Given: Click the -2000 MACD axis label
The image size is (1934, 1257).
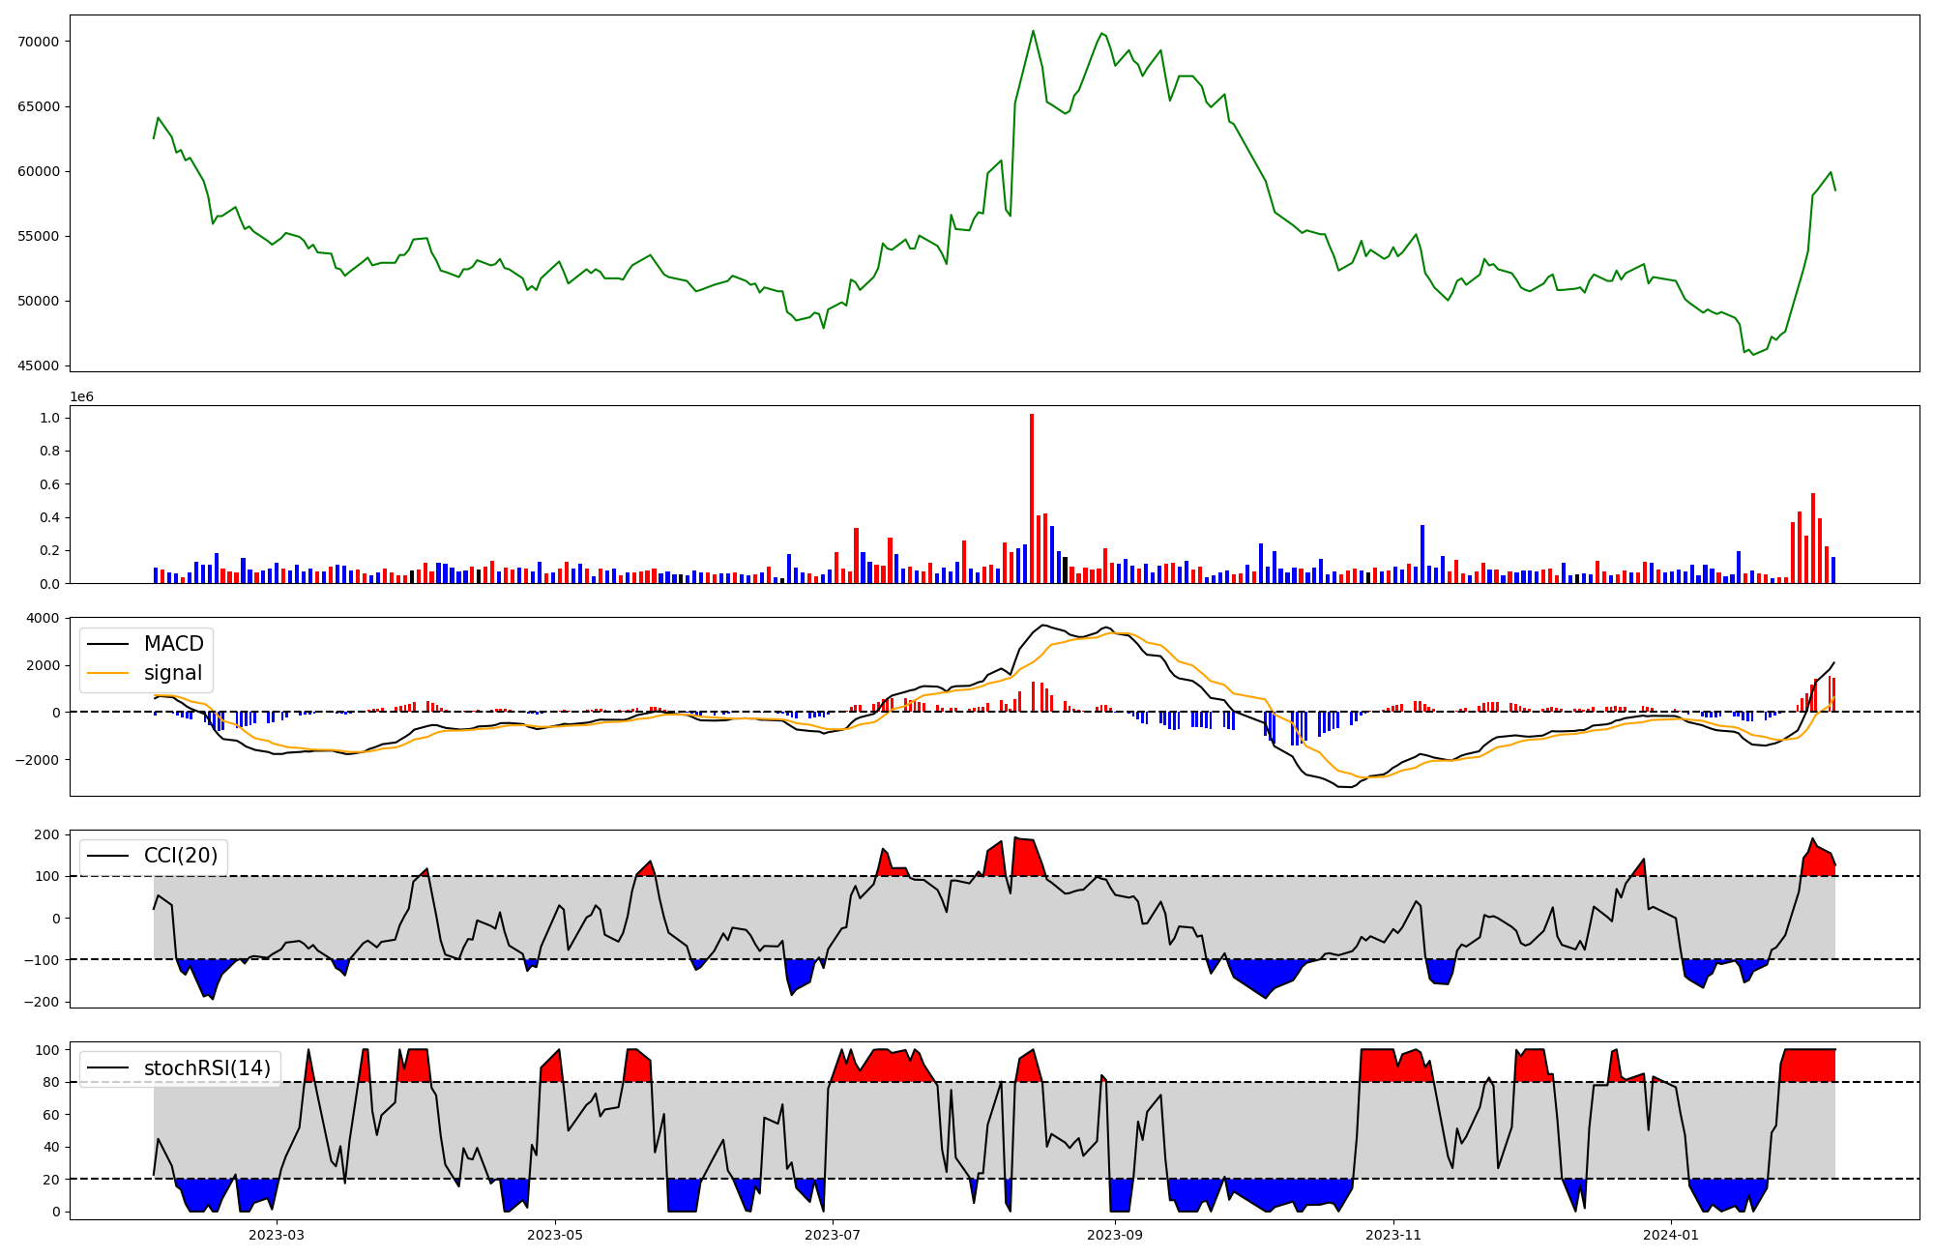Looking at the screenshot, I should tap(39, 759).
